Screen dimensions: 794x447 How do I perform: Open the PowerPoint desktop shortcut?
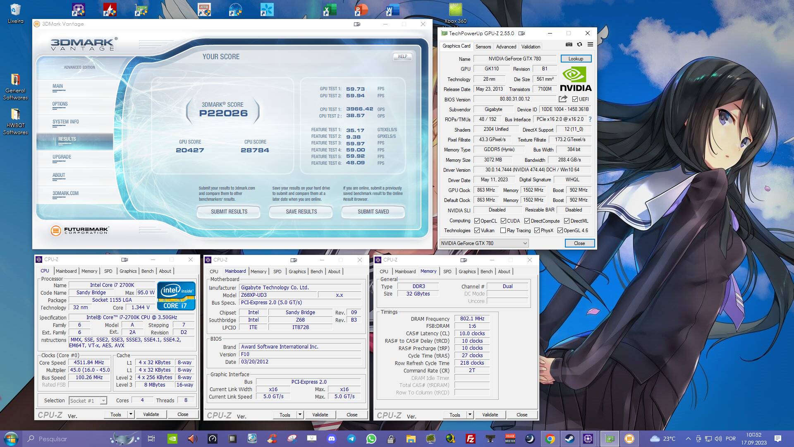click(361, 10)
